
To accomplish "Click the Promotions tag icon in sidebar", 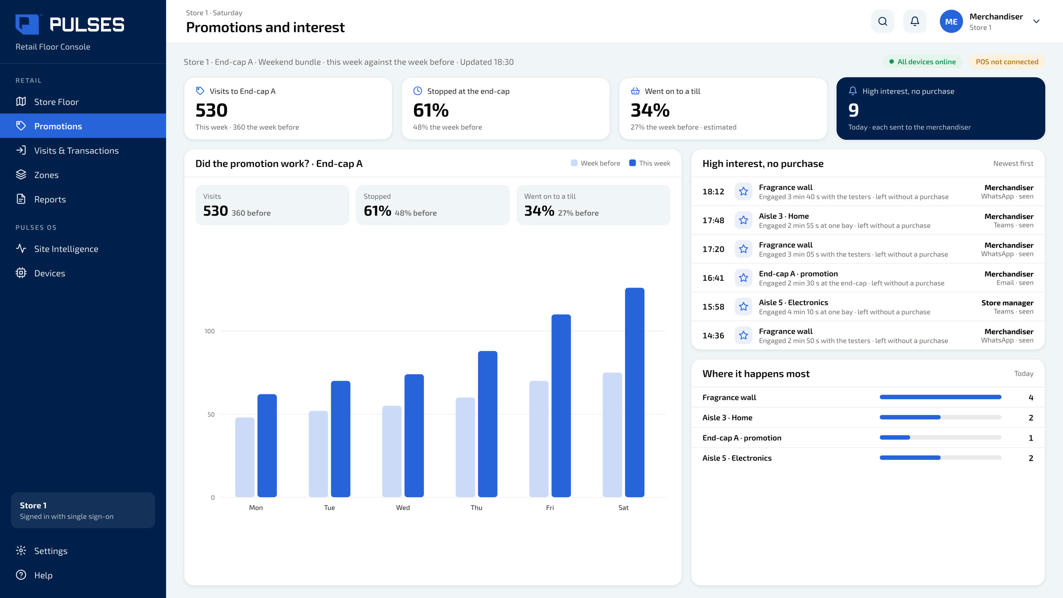I will tap(21, 126).
